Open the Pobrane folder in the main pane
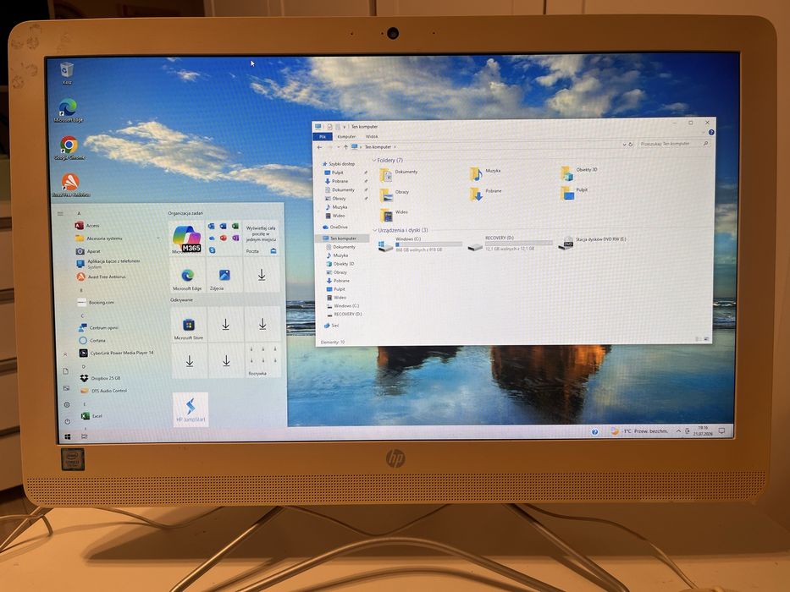This screenshot has width=790, height=592. point(485,193)
